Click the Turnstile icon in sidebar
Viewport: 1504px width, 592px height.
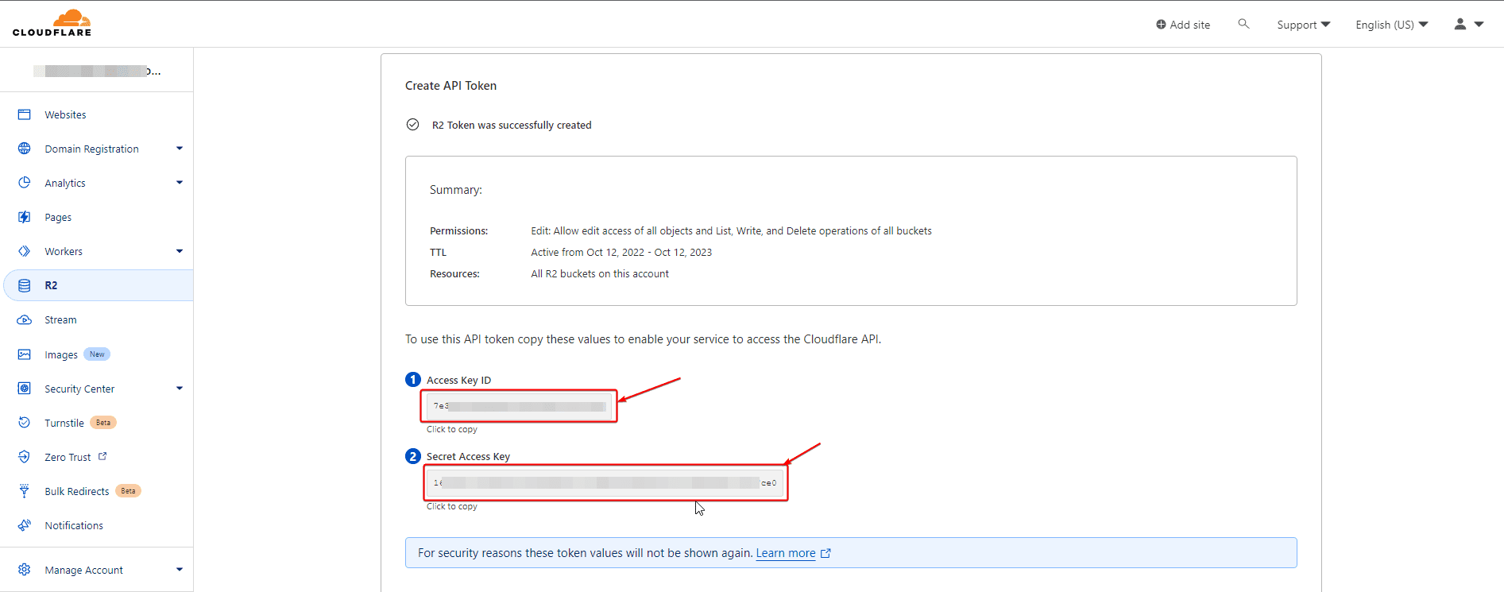[x=25, y=423]
